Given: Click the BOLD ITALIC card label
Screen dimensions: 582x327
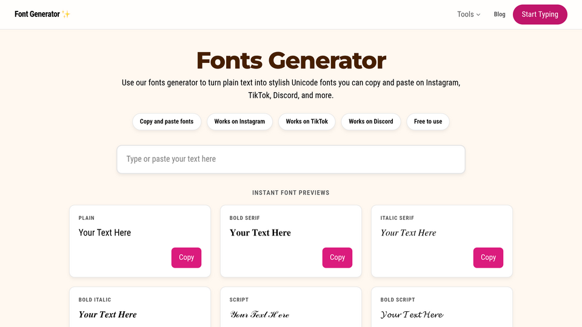Looking at the screenshot, I should point(95,300).
